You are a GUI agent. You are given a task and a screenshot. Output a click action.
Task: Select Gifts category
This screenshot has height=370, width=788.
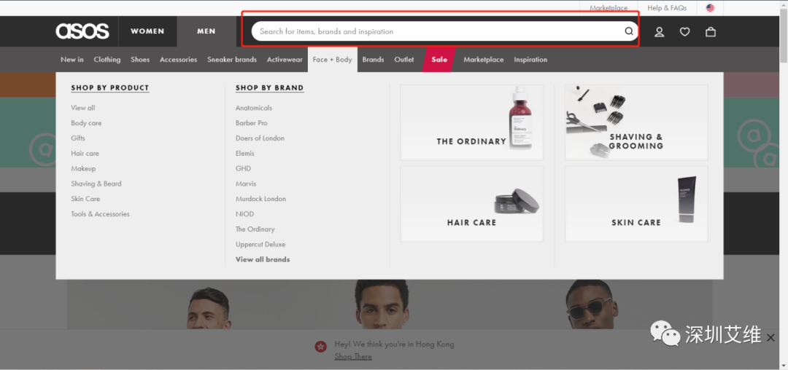(78, 138)
